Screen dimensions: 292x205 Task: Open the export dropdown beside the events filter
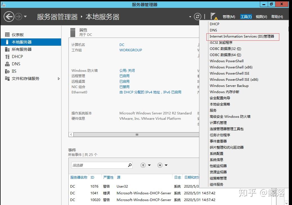[166, 165]
